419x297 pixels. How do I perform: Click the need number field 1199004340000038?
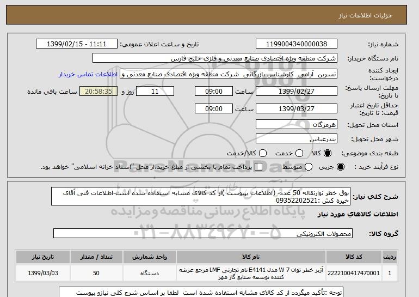click(x=297, y=44)
